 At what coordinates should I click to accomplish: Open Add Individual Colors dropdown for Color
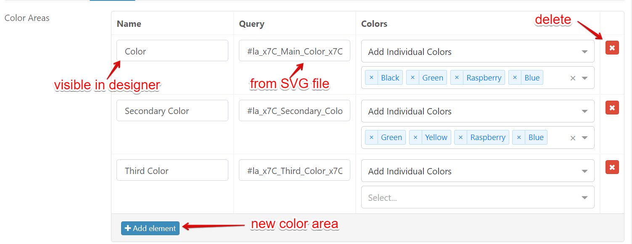tap(477, 52)
